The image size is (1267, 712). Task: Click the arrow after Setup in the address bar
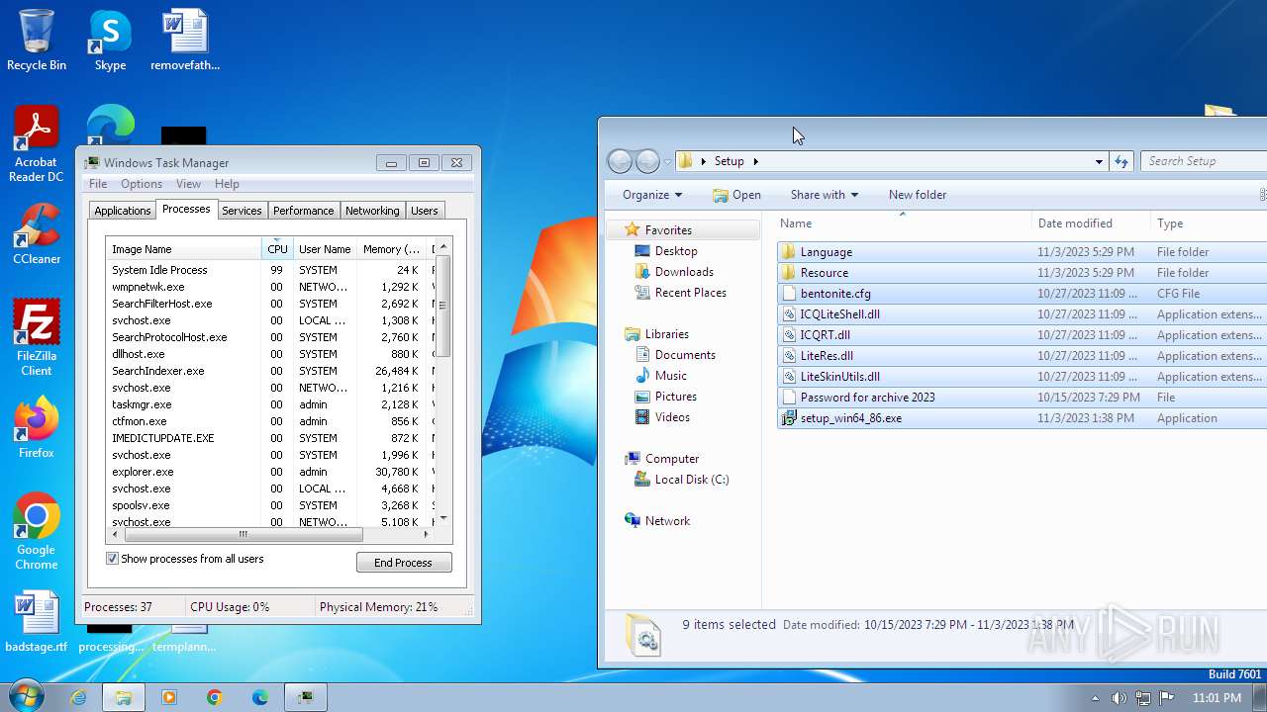[755, 161]
